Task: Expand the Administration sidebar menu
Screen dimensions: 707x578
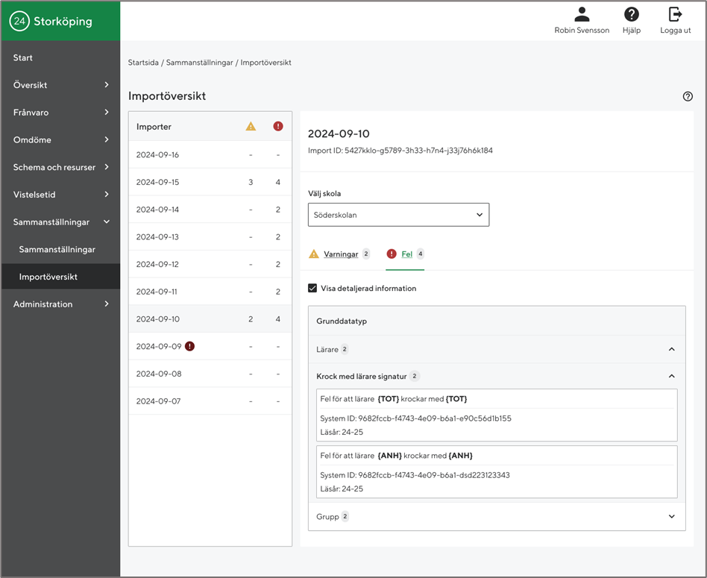Action: tap(60, 304)
